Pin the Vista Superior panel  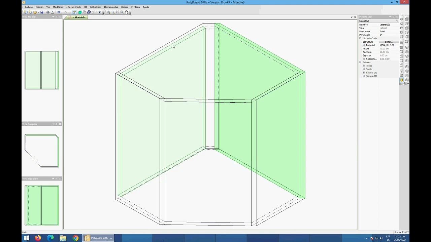tap(57, 124)
